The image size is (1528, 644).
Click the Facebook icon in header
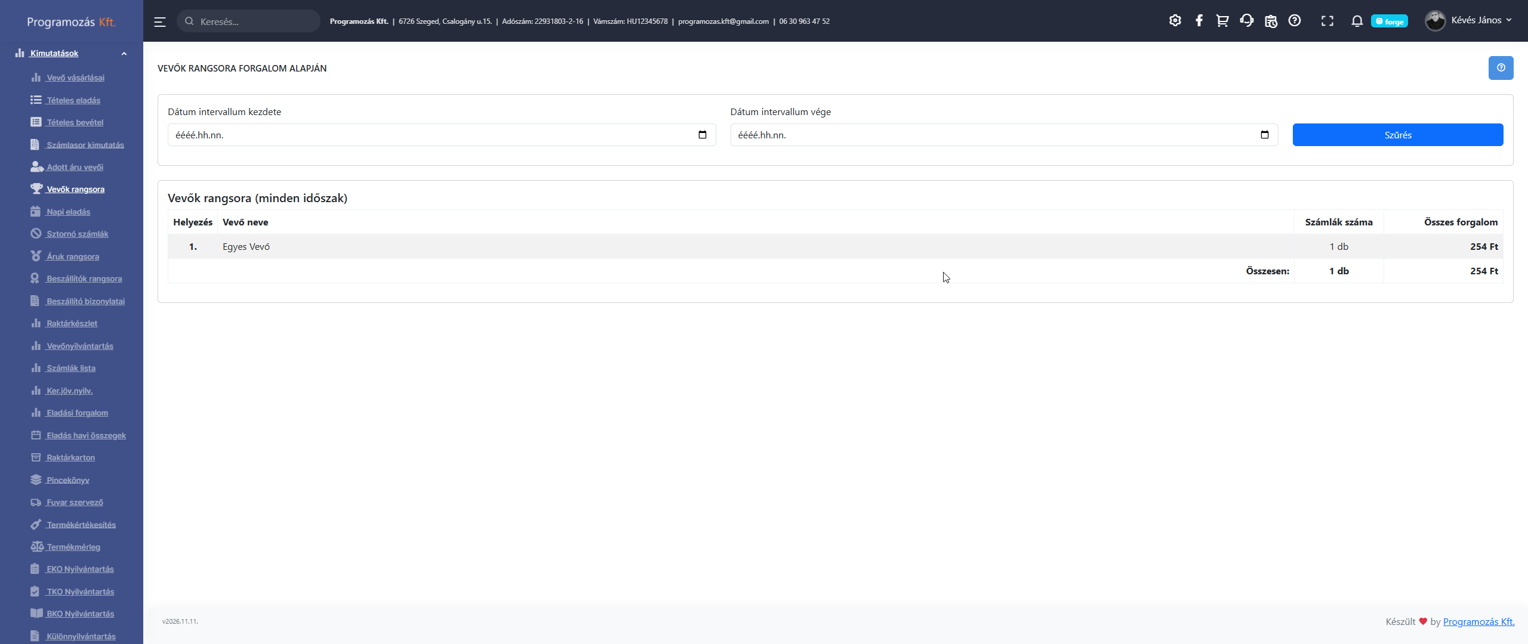(1199, 21)
